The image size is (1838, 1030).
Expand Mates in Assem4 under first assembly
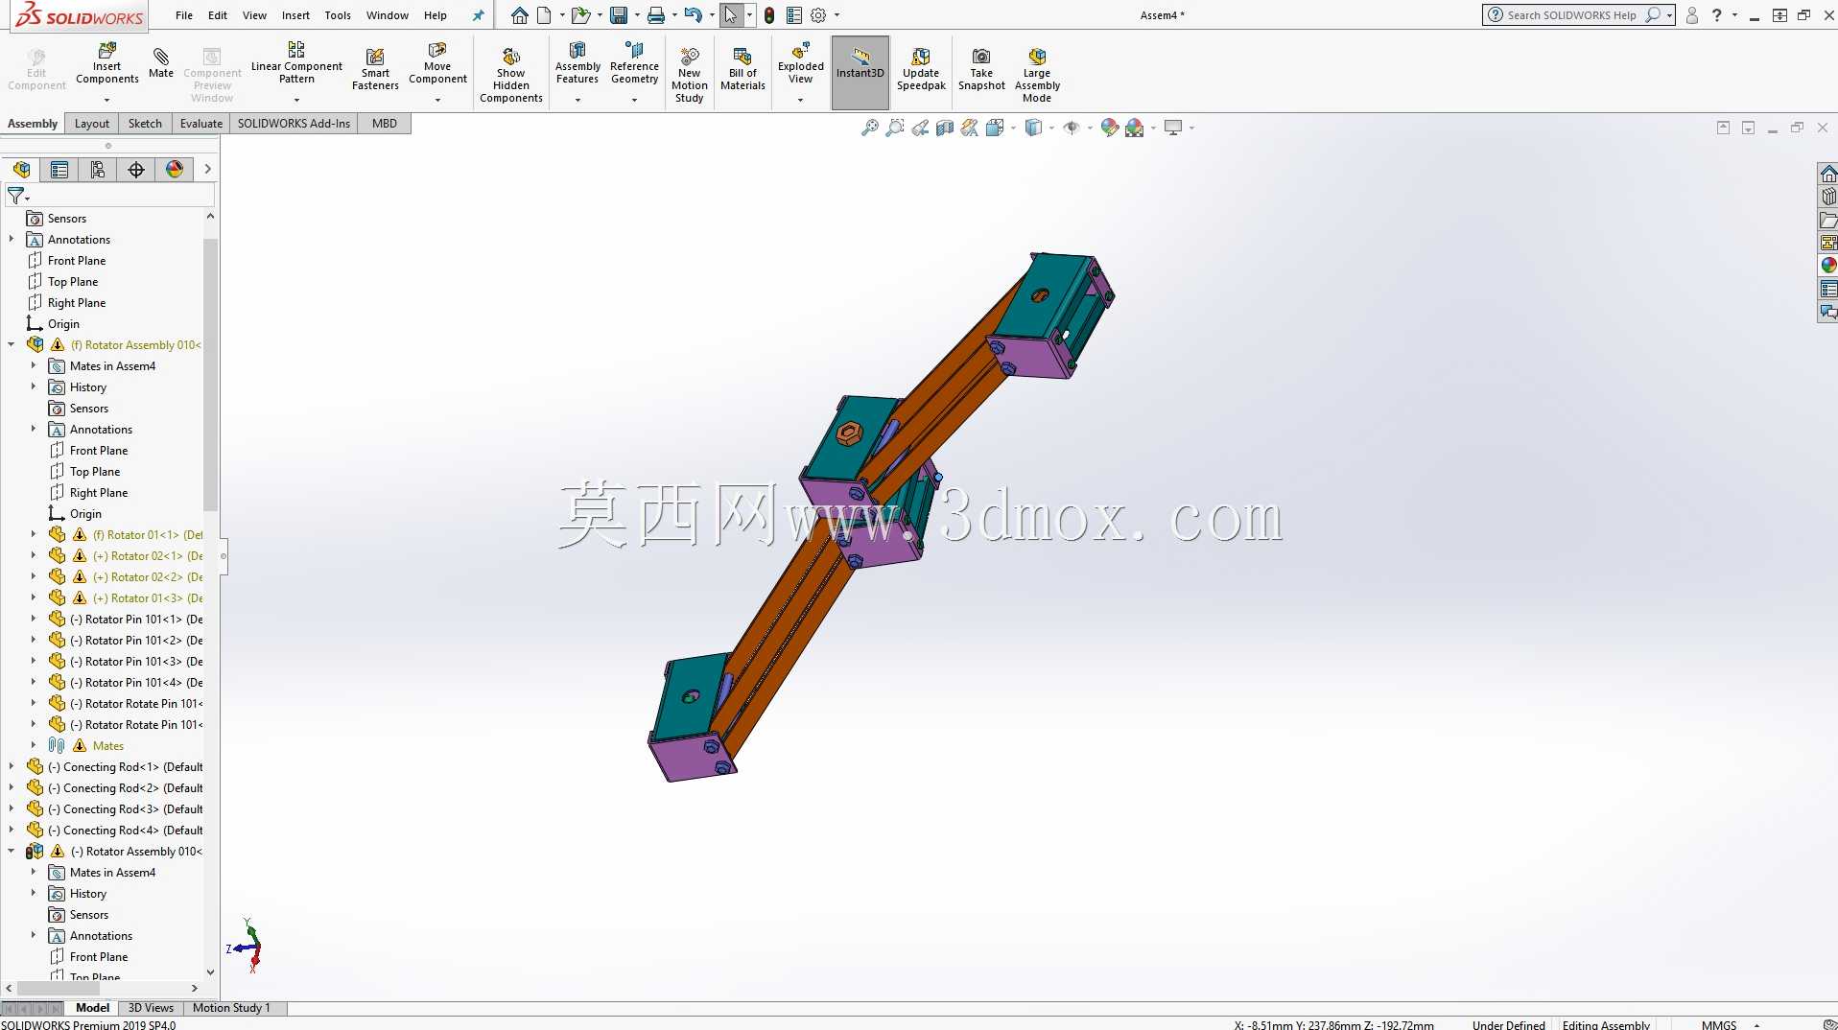click(34, 365)
